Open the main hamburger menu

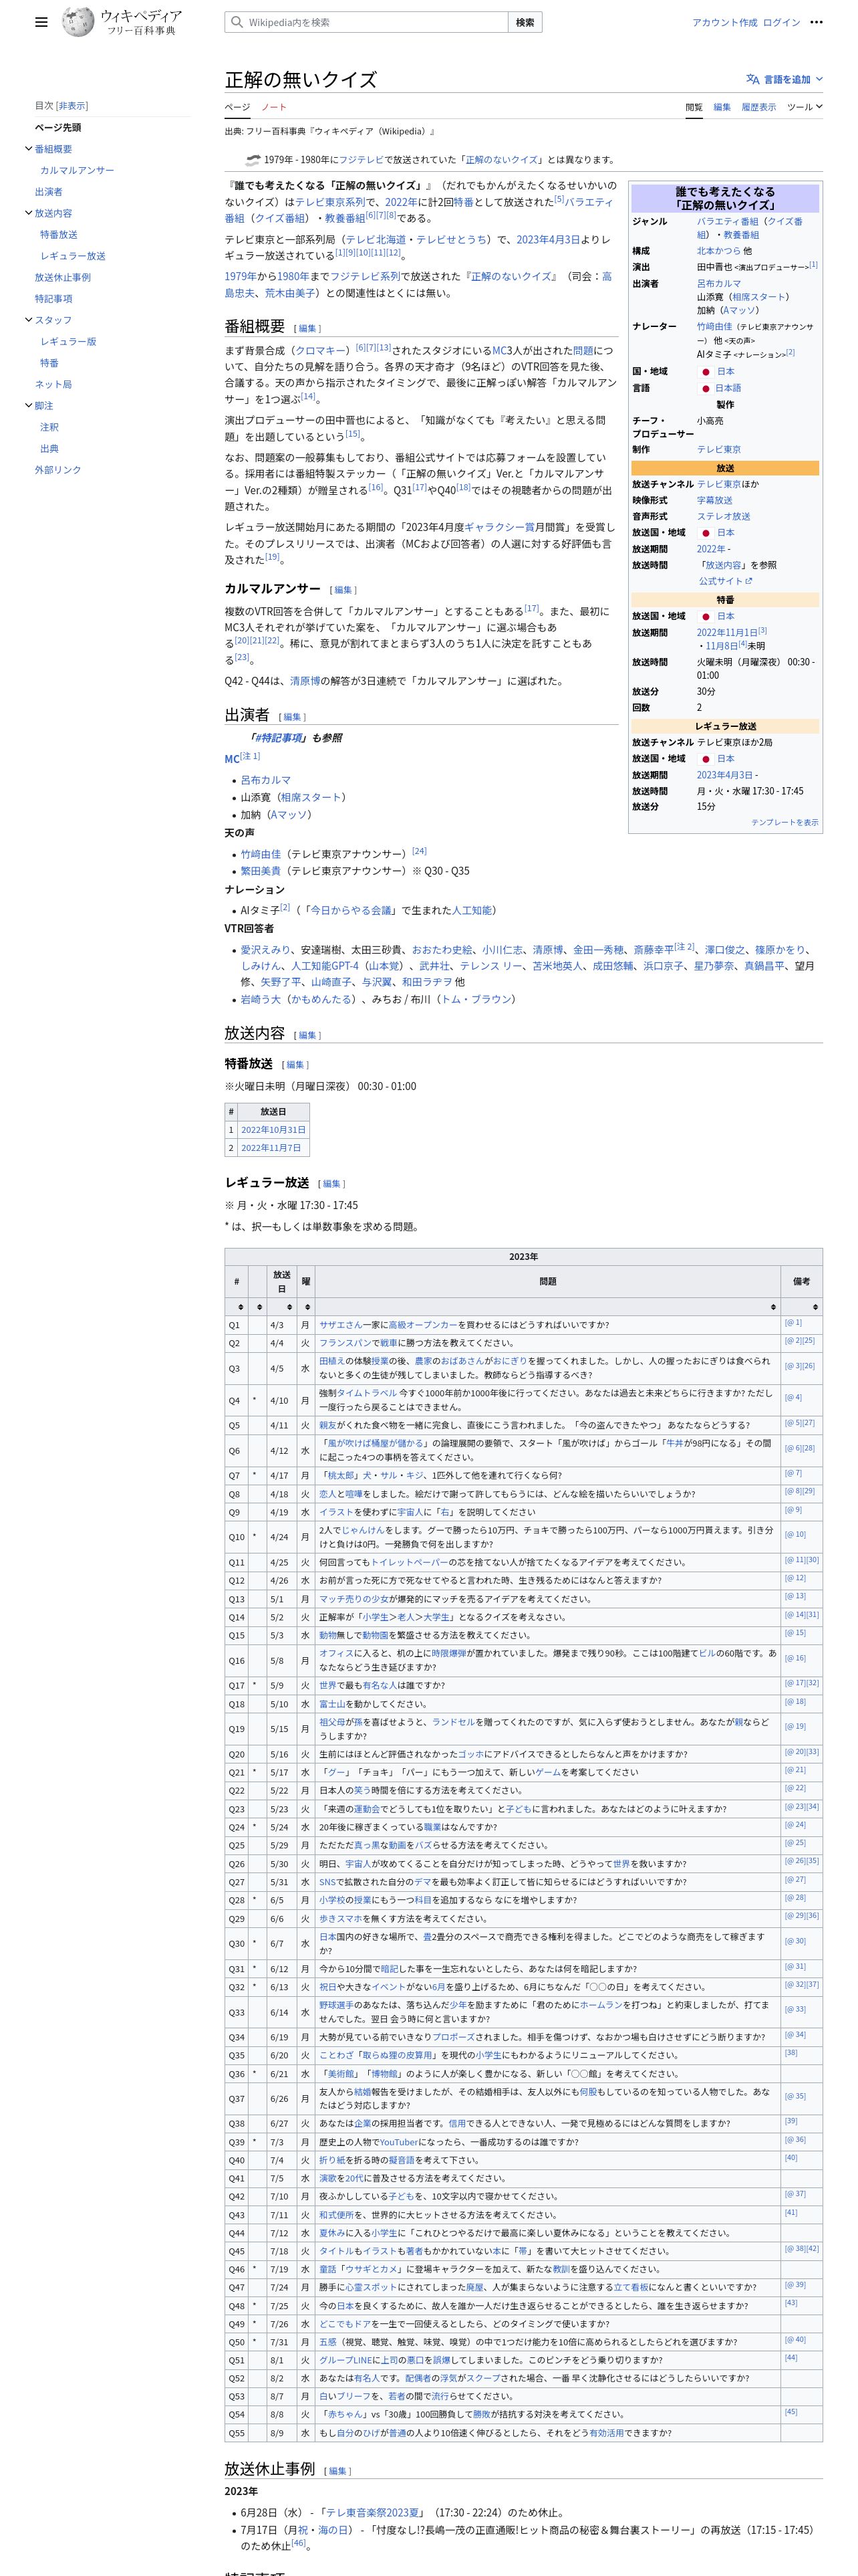(41, 22)
